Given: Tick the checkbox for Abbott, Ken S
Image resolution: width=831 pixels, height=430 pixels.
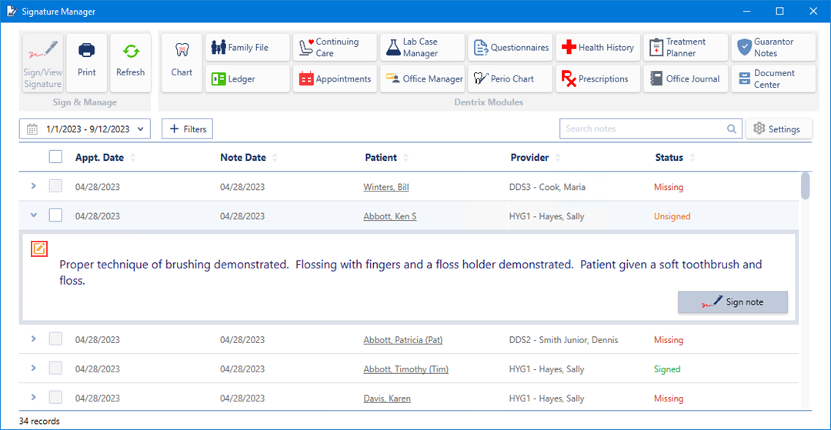Looking at the screenshot, I should [55, 216].
